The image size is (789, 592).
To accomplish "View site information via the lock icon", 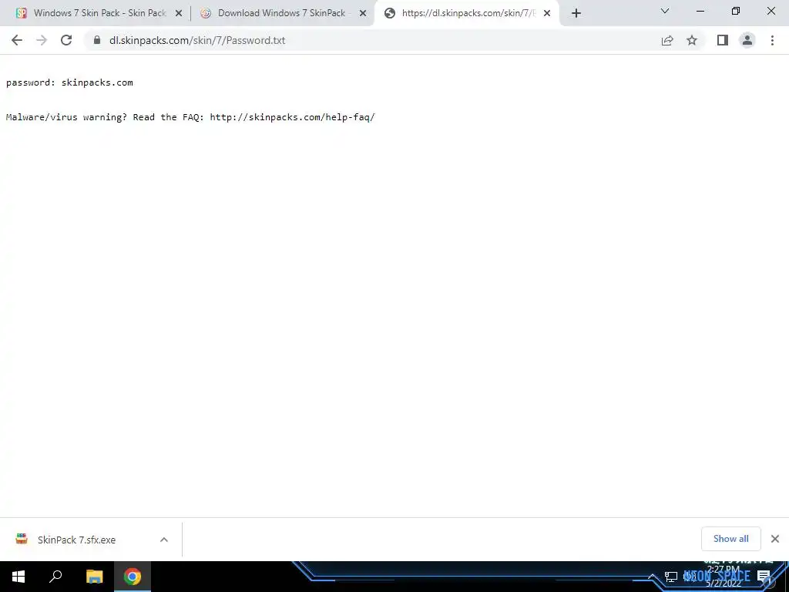I will point(97,40).
